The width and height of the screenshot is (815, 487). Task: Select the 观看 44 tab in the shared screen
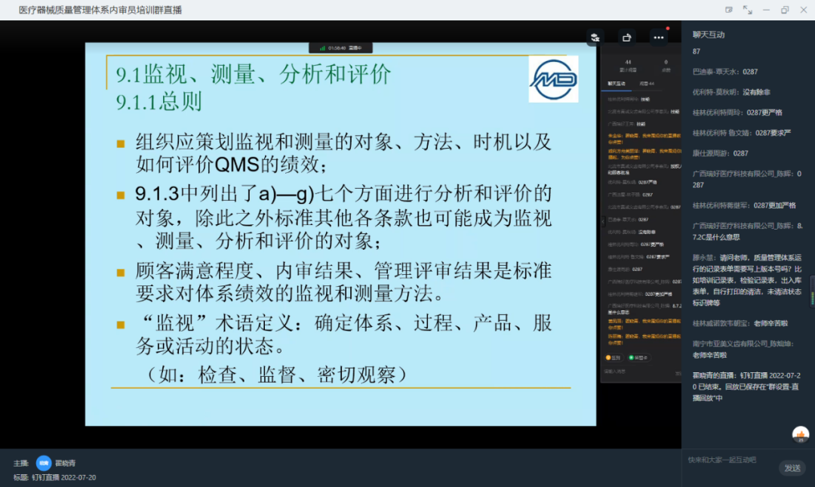647,84
